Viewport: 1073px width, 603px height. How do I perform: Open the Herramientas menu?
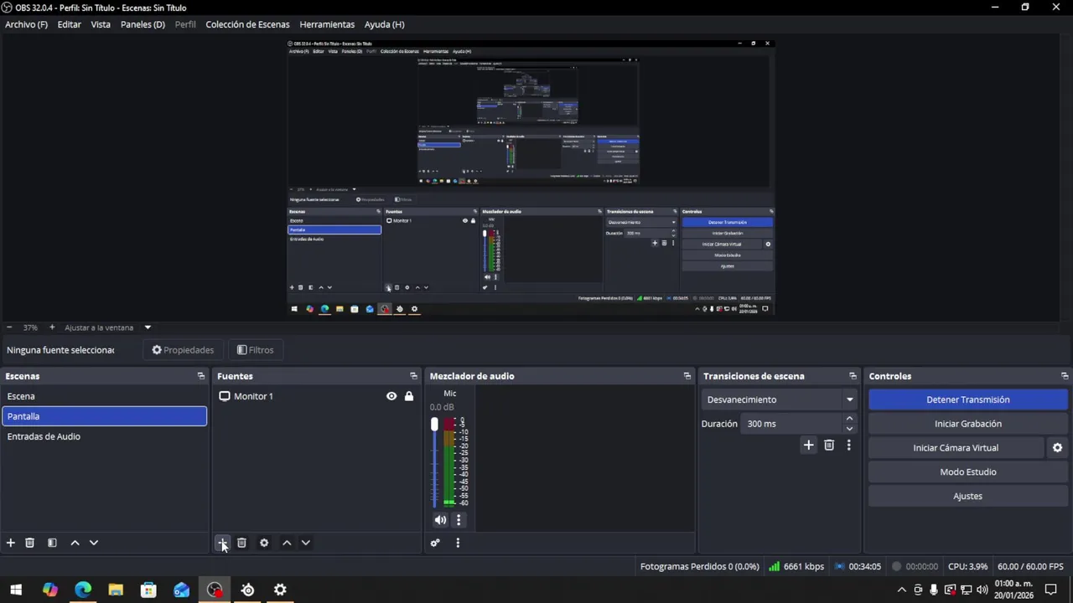coord(327,24)
